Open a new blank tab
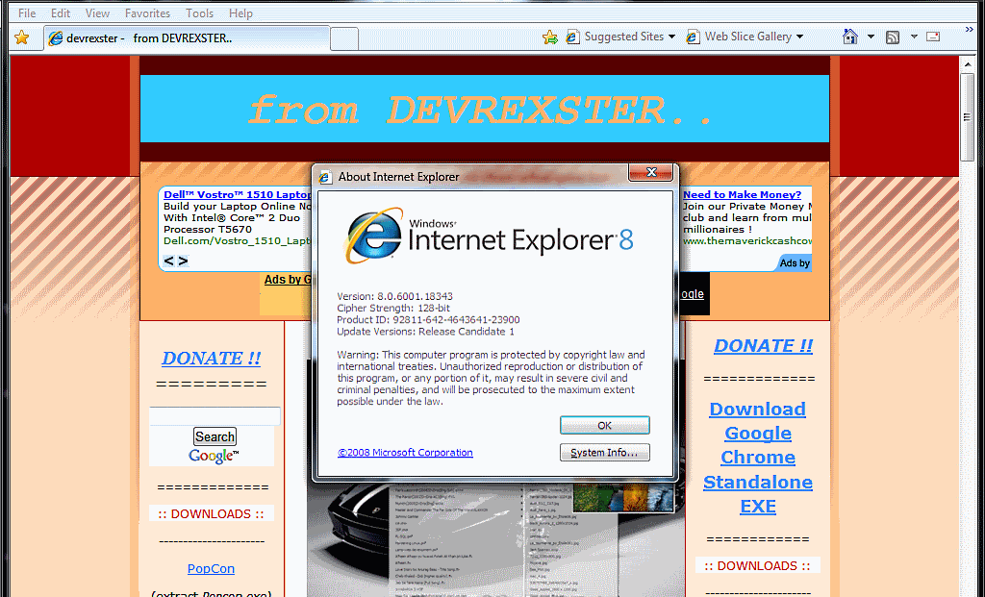 (x=344, y=38)
